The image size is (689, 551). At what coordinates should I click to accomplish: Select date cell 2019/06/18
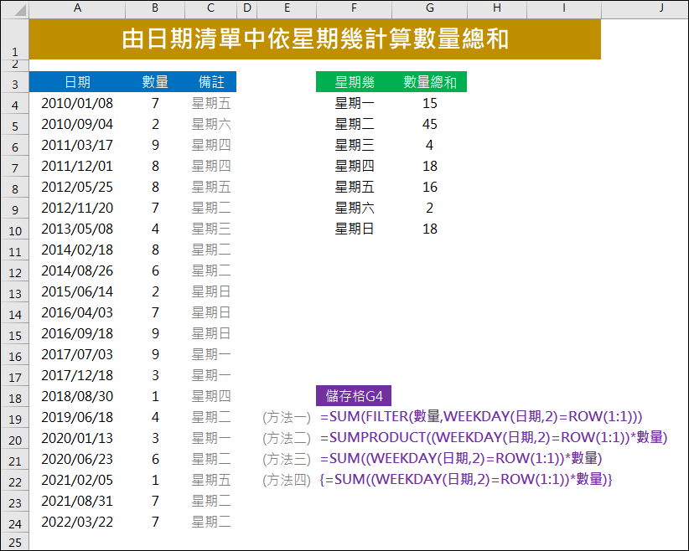(77, 417)
